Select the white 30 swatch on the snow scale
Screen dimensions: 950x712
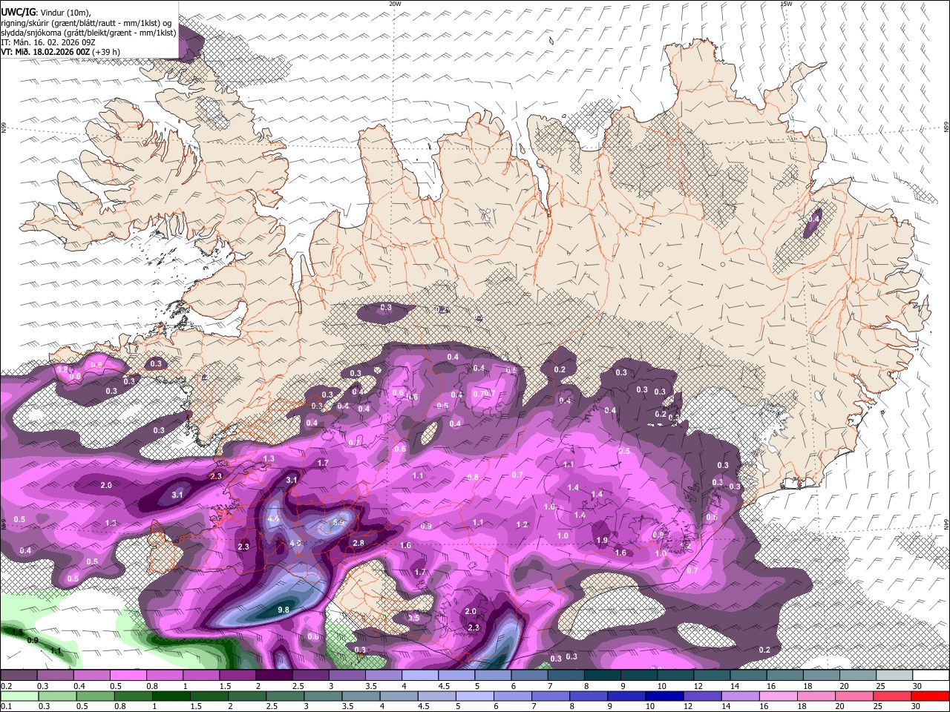[931, 676]
